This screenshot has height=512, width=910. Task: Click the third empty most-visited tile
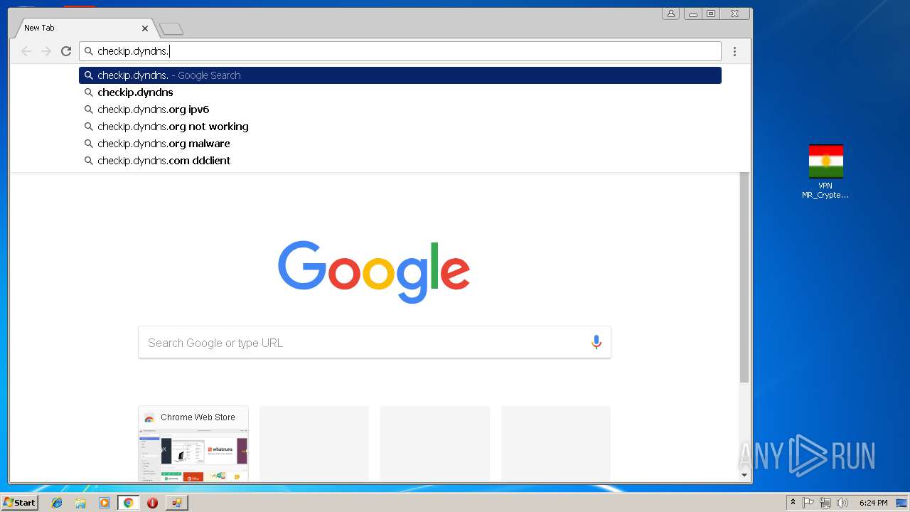pyautogui.click(x=435, y=444)
